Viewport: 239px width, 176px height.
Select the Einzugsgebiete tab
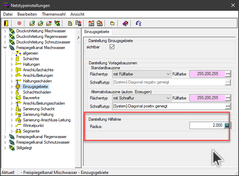[x=97, y=32]
